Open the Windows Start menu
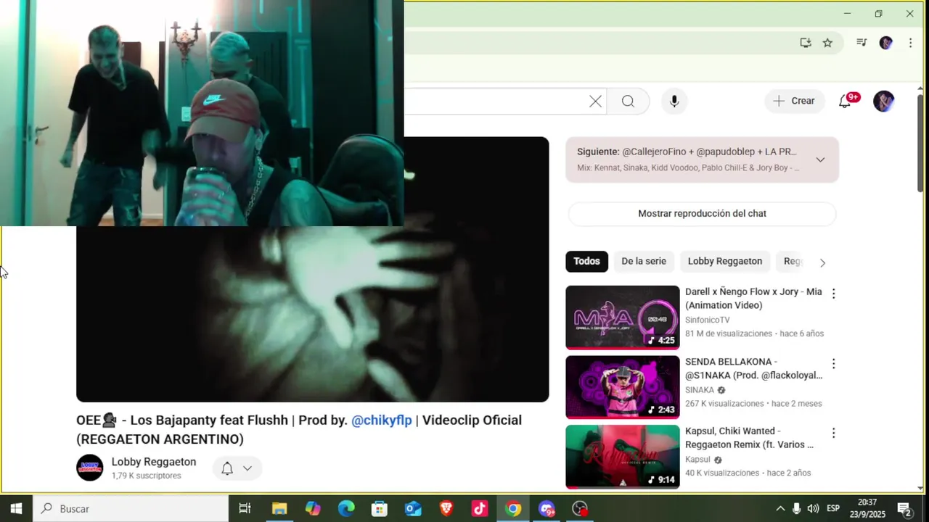The width and height of the screenshot is (929, 522). click(16, 509)
